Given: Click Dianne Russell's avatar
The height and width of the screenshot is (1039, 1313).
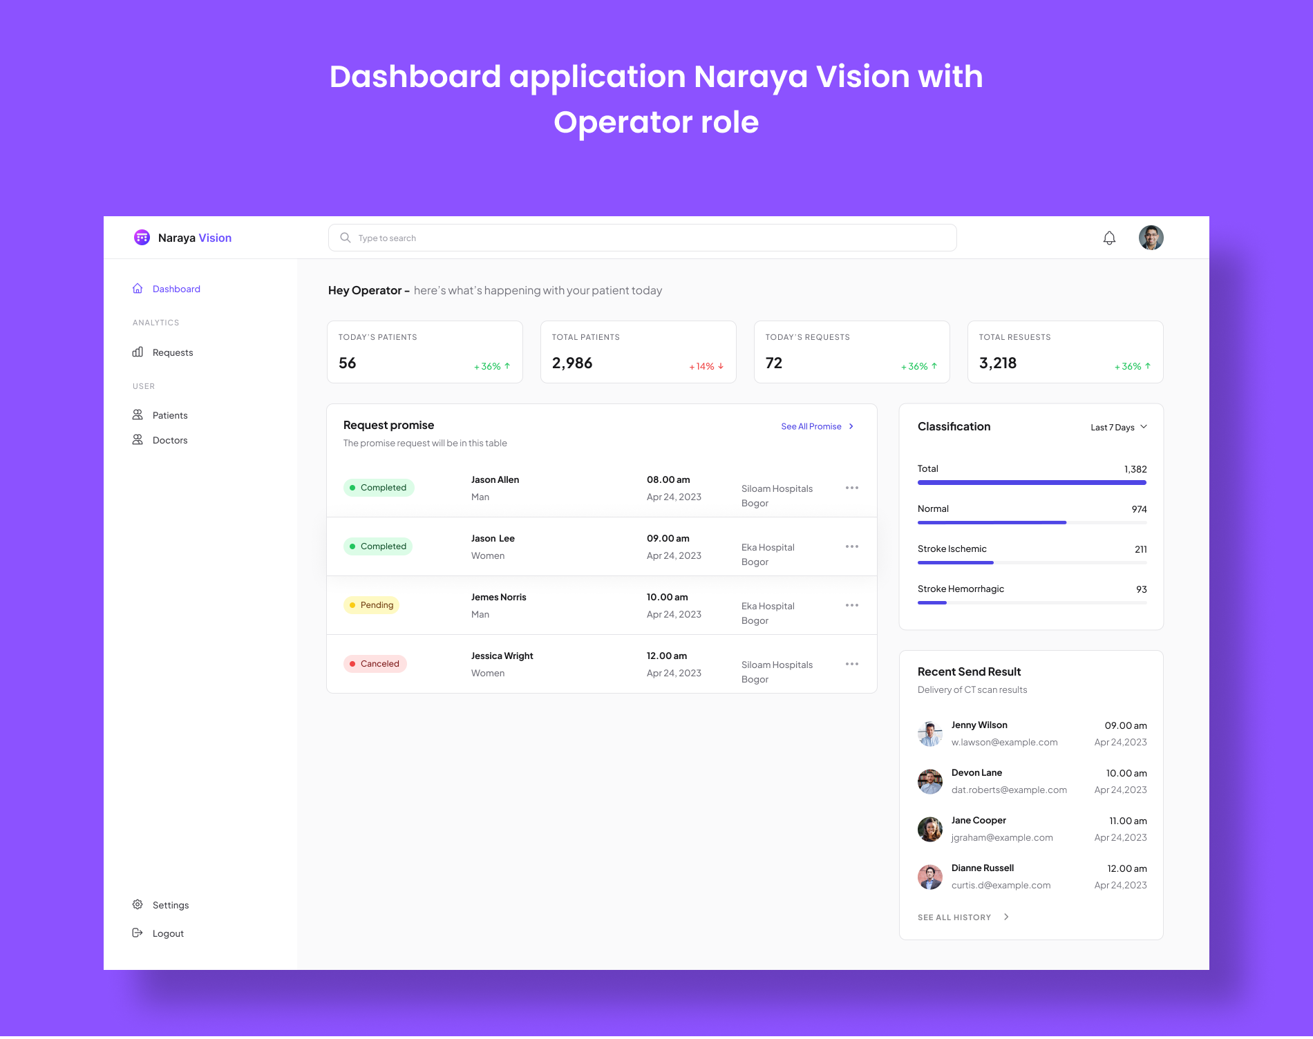Looking at the screenshot, I should tap(930, 877).
